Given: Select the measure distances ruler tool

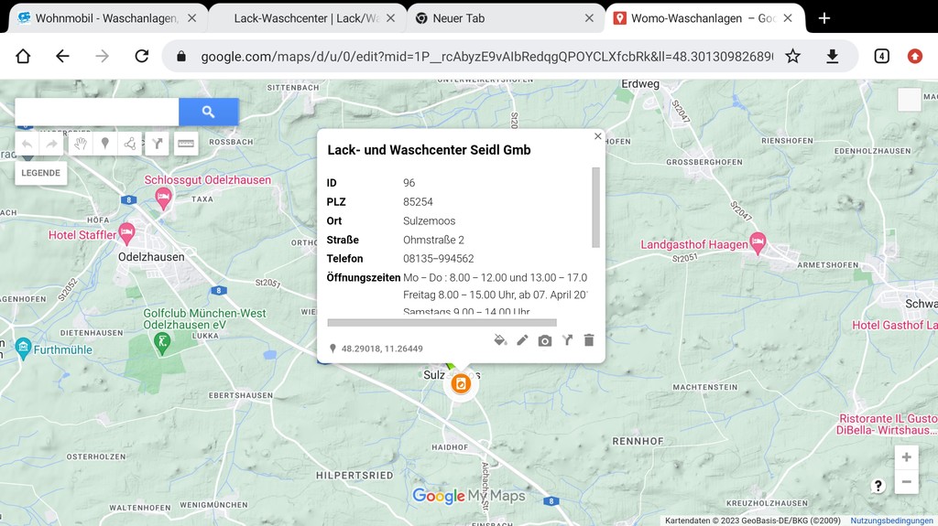Looking at the screenshot, I should (x=186, y=144).
